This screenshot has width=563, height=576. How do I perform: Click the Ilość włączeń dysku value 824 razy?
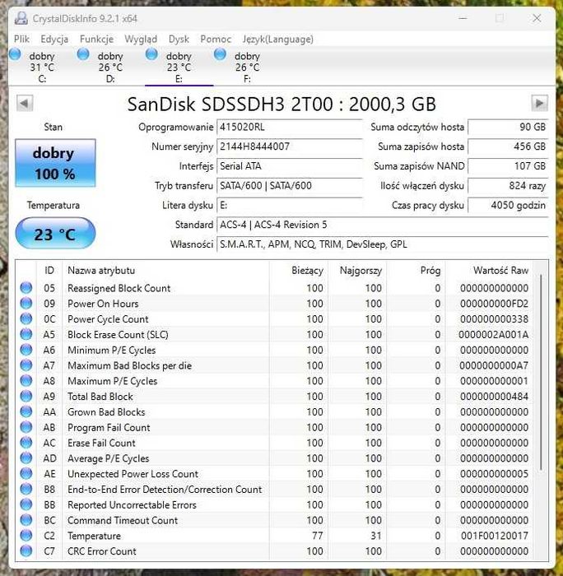508,185
